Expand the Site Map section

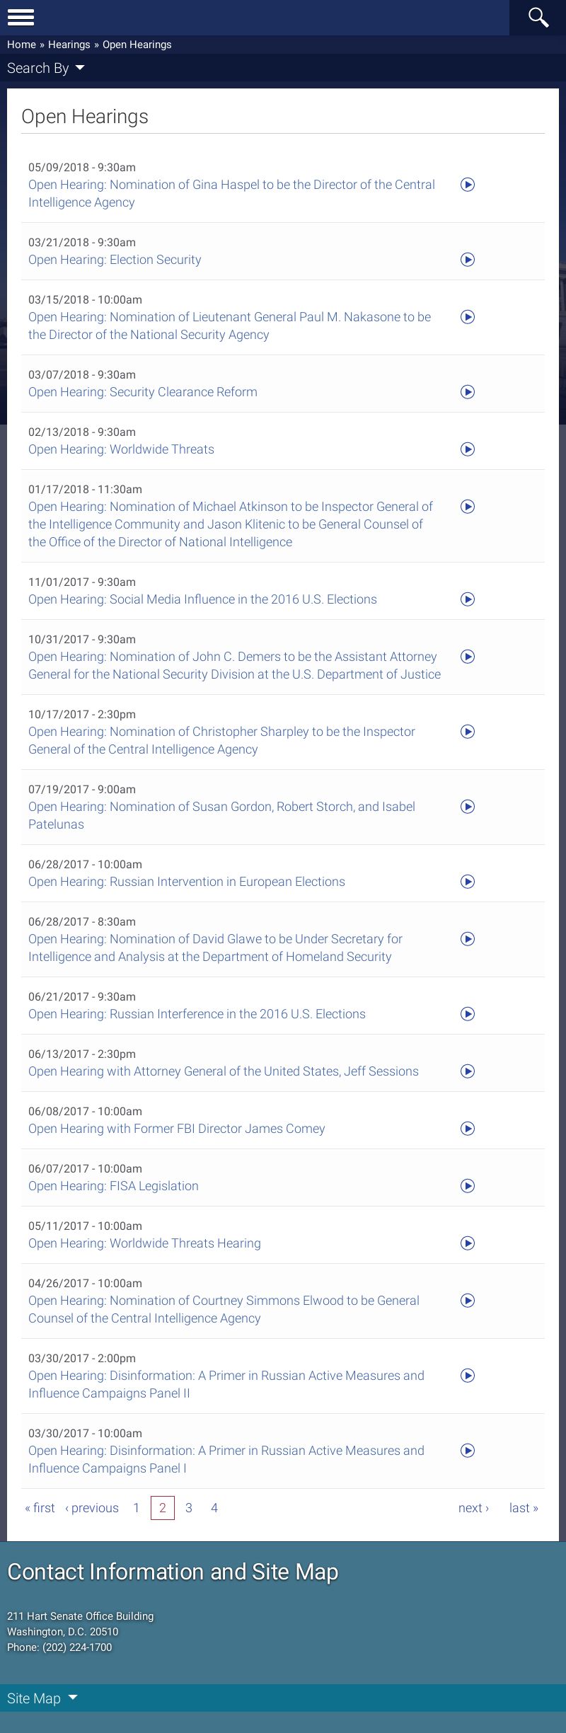[42, 1698]
